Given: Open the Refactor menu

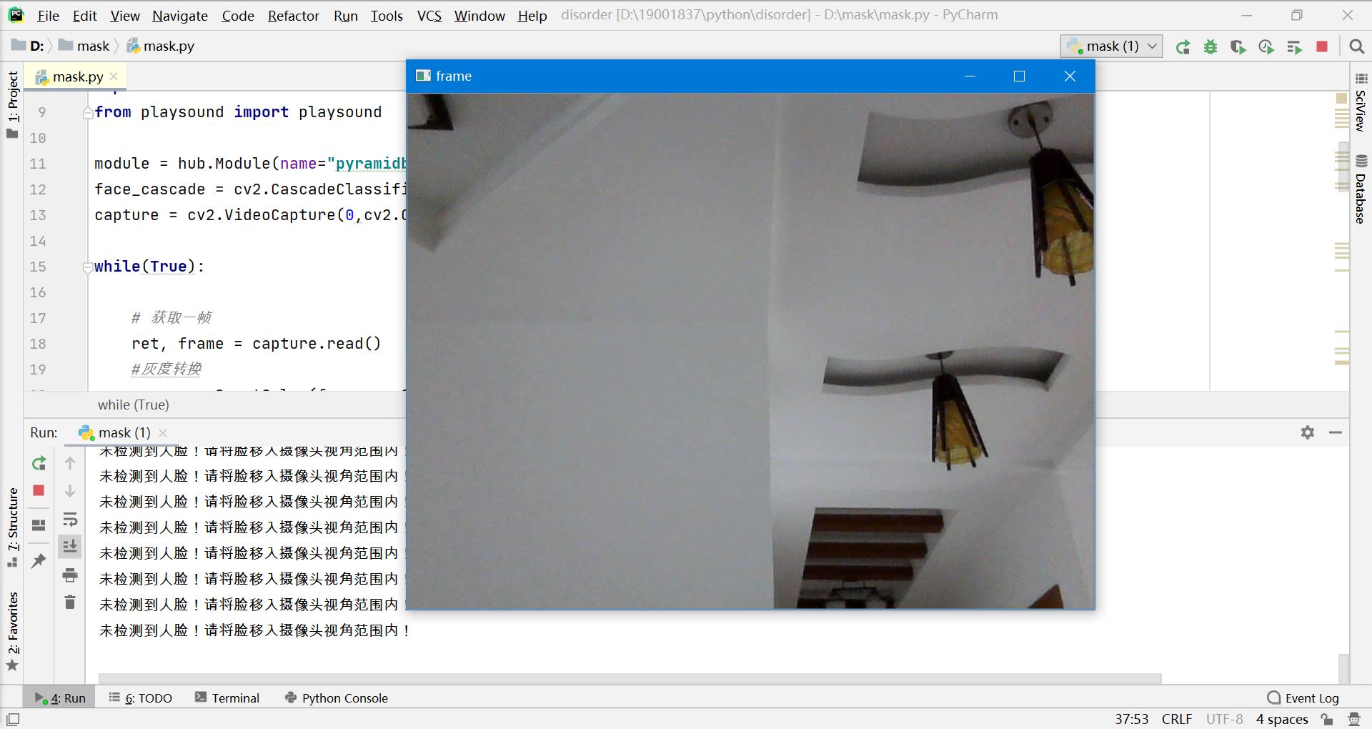Looking at the screenshot, I should 293,16.
